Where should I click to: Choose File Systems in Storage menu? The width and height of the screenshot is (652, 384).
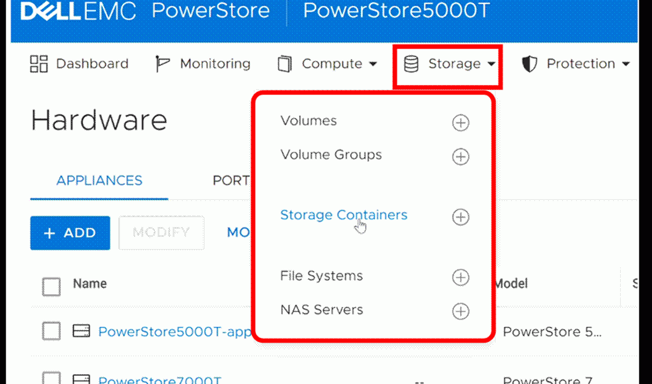tap(322, 276)
